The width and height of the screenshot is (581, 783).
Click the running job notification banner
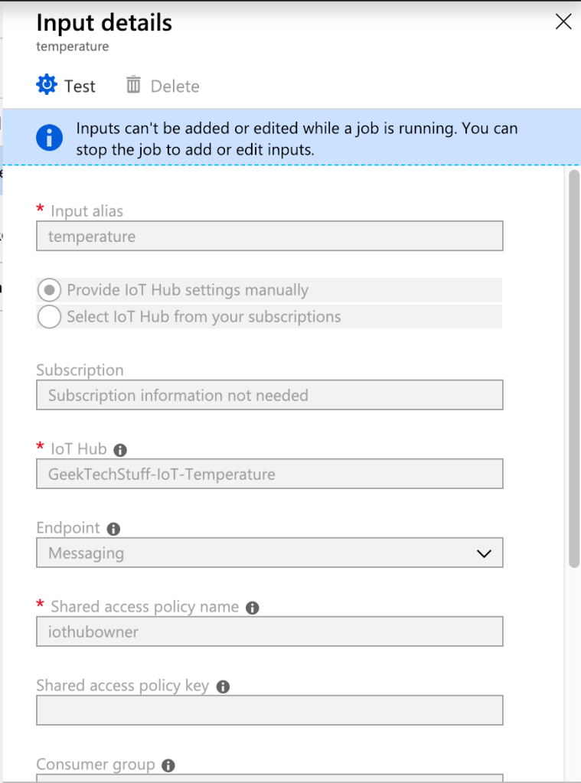pos(291,138)
